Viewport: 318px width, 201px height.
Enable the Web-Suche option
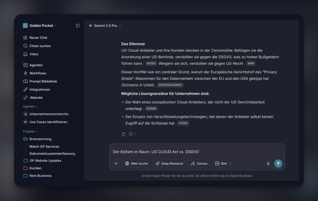pos(136,163)
